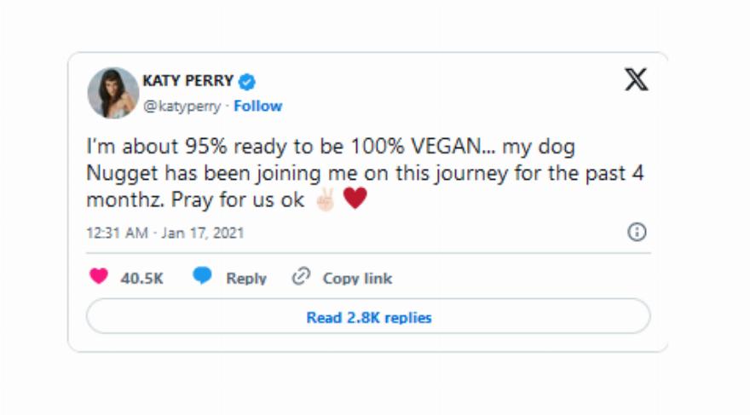Open the profile avatar picture
Viewport: 750px width, 415px height.
click(x=112, y=92)
